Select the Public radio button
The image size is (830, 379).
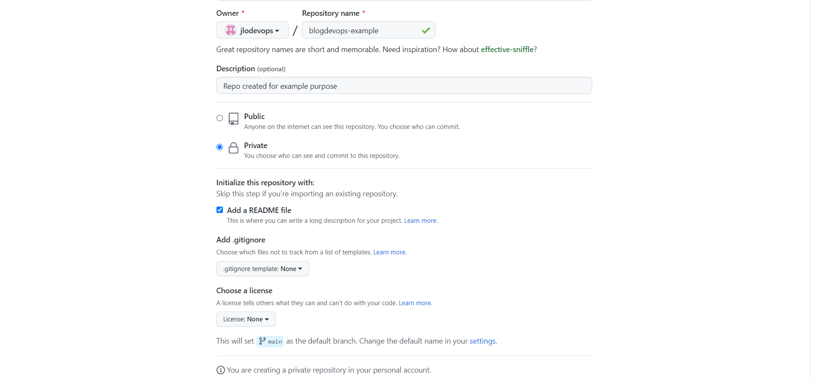click(x=219, y=118)
